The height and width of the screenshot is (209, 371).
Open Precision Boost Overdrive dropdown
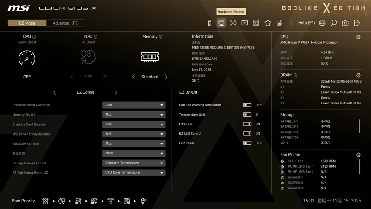tap(134, 105)
